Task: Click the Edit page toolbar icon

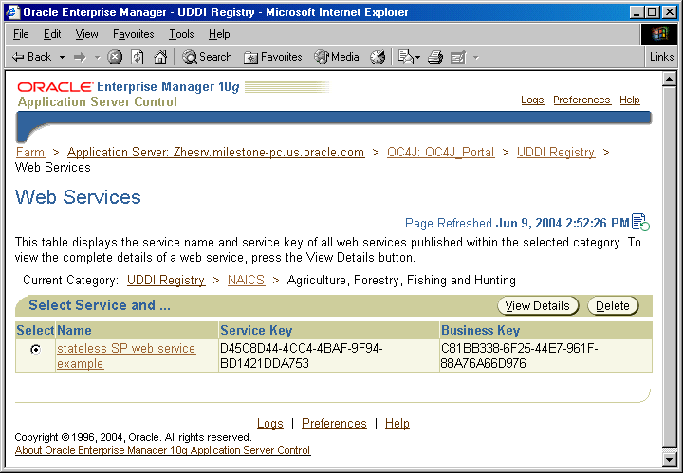Action: click(458, 57)
